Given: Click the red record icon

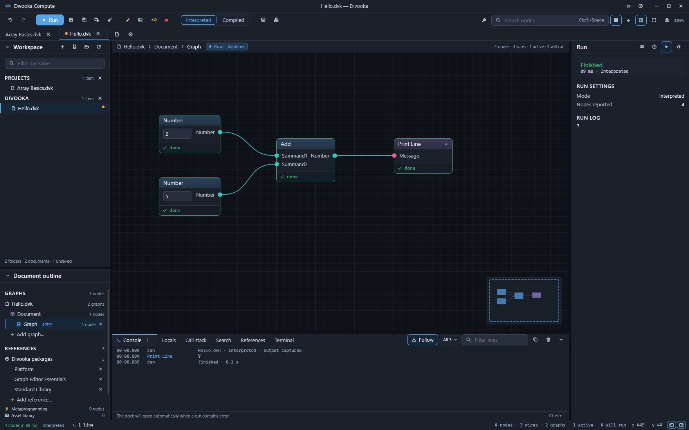Looking at the screenshot, I should pos(166,20).
